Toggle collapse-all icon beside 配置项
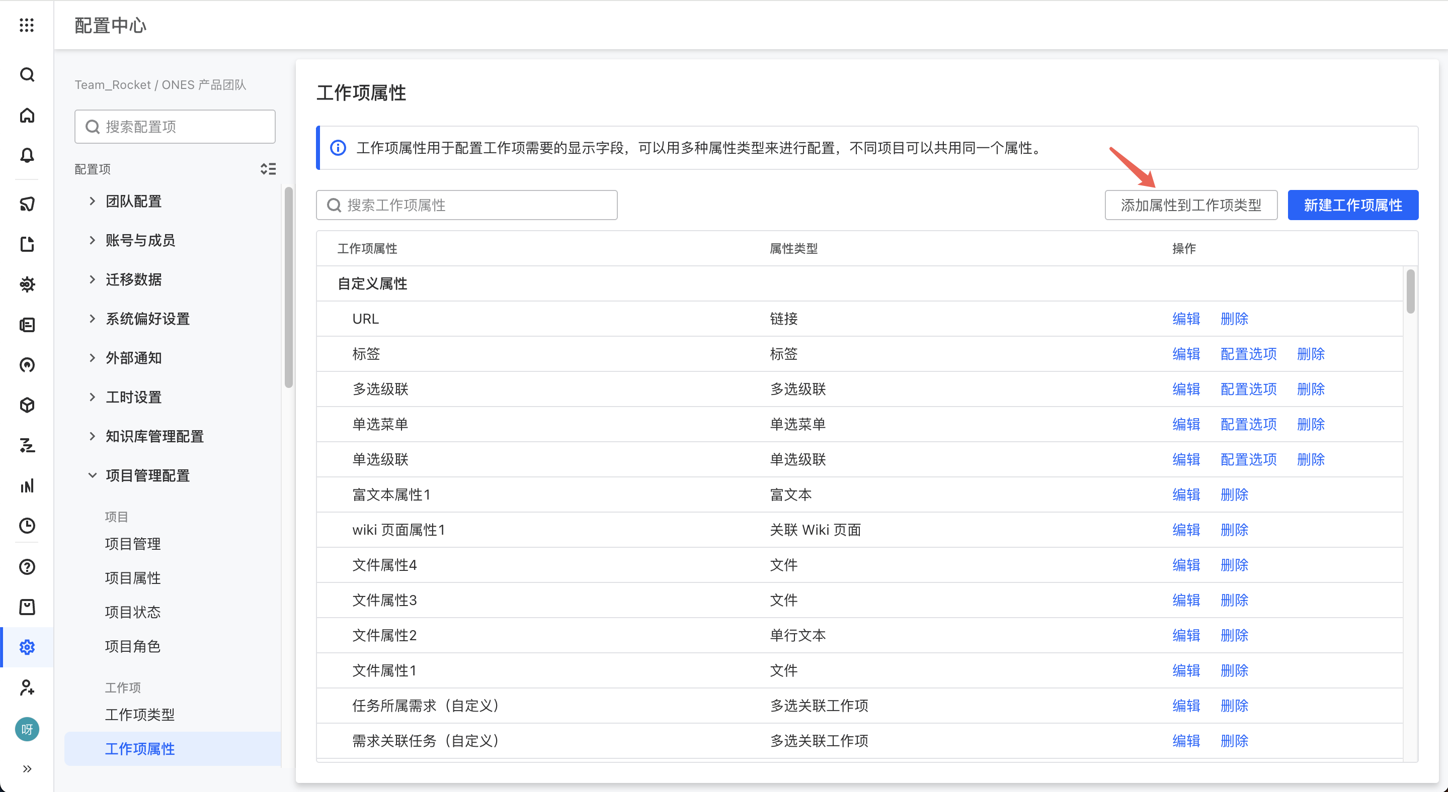Image resolution: width=1448 pixels, height=792 pixels. tap(268, 169)
